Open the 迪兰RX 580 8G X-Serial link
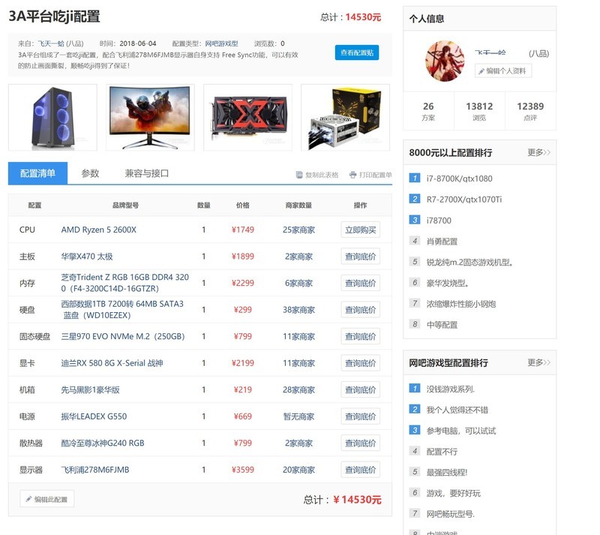The width and height of the screenshot is (600, 535). coord(112,363)
